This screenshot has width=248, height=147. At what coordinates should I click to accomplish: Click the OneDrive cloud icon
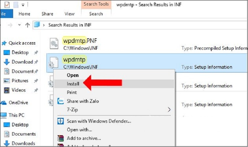(4, 102)
